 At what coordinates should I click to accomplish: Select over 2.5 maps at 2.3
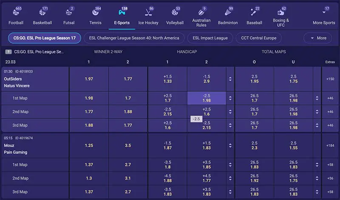tap(254, 145)
